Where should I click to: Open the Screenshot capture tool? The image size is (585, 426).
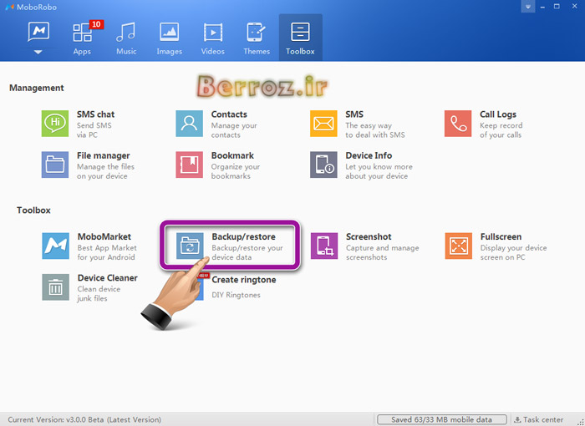[323, 246]
